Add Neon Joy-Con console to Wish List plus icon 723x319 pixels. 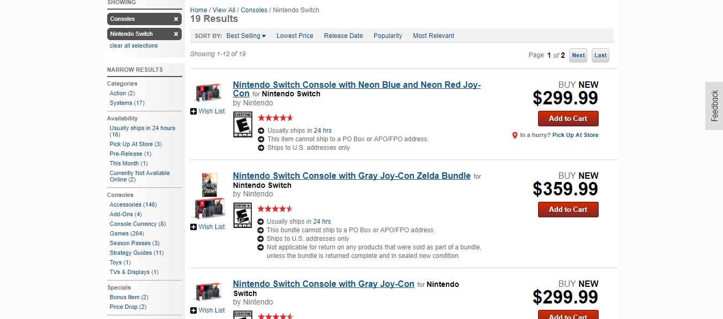point(193,111)
